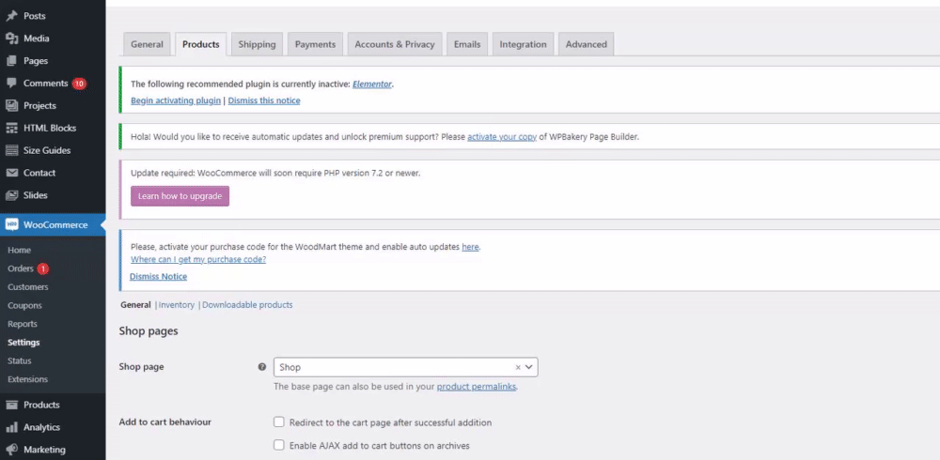Click the Shop page help tooltip icon
Image resolution: width=940 pixels, height=460 pixels.
pyautogui.click(x=261, y=367)
